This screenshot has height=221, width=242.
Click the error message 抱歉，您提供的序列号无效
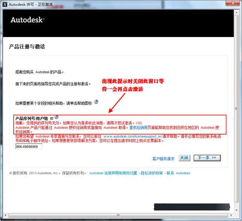[79, 123]
